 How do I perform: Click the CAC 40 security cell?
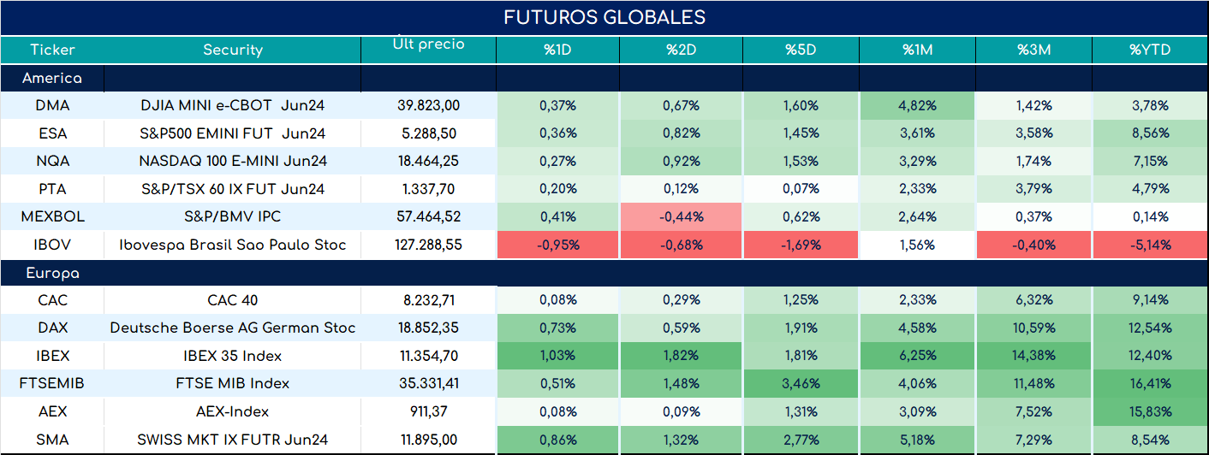point(232,300)
